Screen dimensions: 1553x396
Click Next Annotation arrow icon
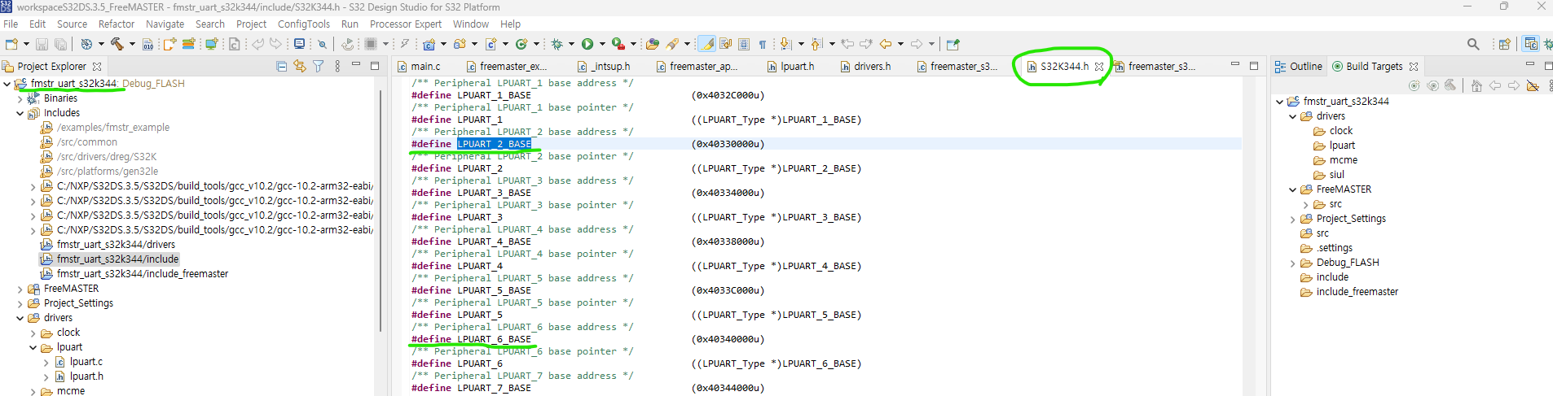tap(785, 44)
